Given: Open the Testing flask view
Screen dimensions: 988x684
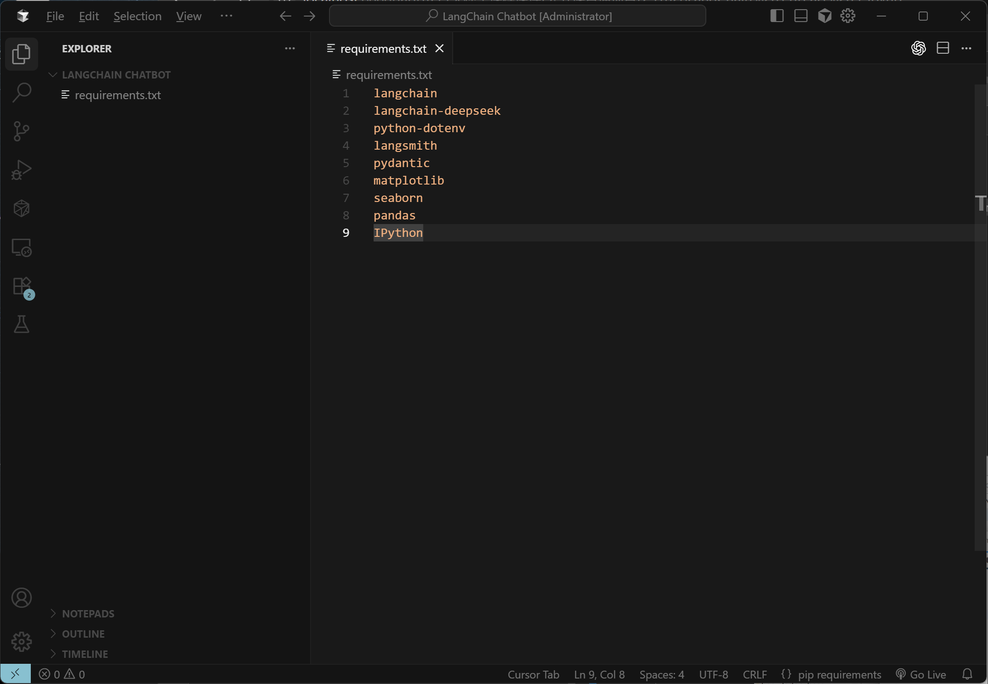Looking at the screenshot, I should [x=21, y=325].
